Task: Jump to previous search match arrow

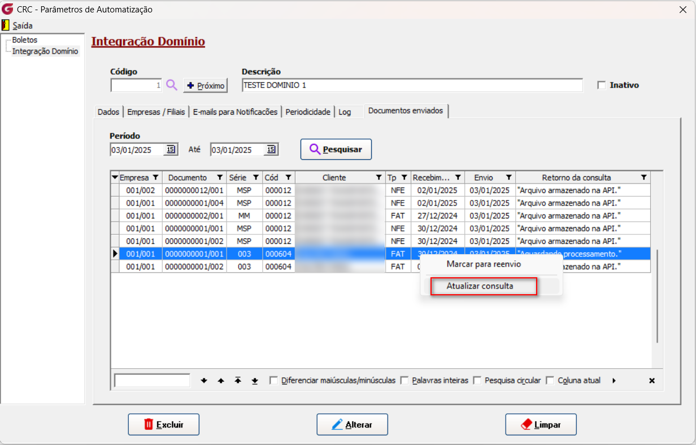Action: (x=221, y=381)
